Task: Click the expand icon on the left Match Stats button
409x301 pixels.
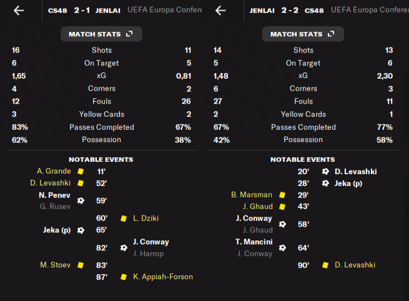Action: click(129, 34)
